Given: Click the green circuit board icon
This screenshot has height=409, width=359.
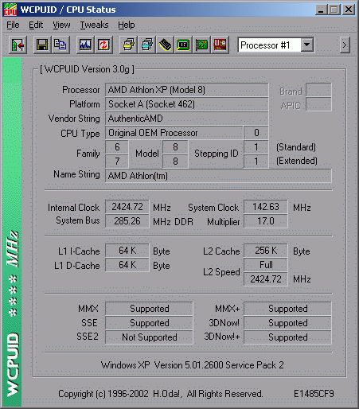Looking at the screenshot, I should pyautogui.click(x=201, y=45).
